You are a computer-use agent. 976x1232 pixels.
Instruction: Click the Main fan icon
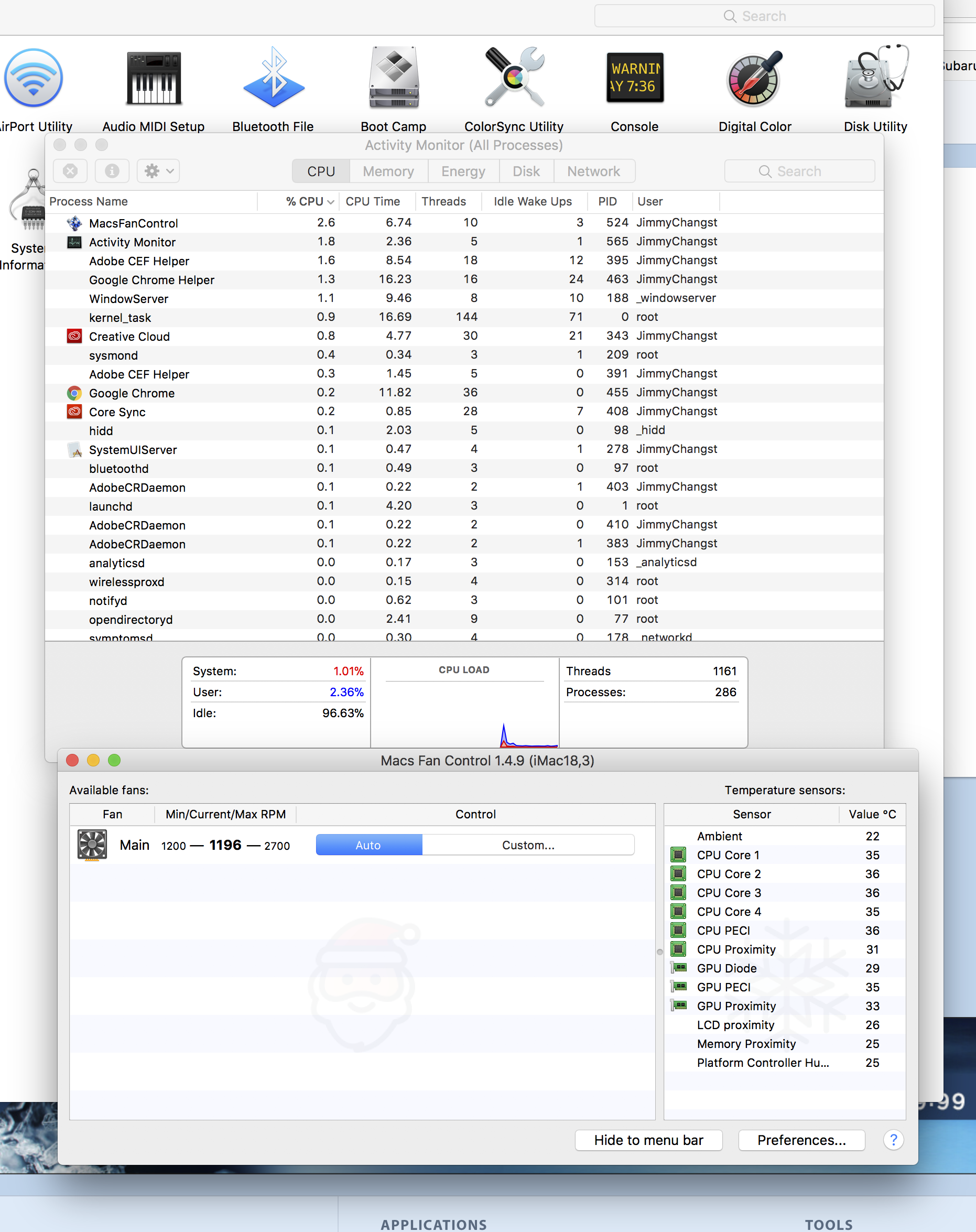tap(92, 845)
